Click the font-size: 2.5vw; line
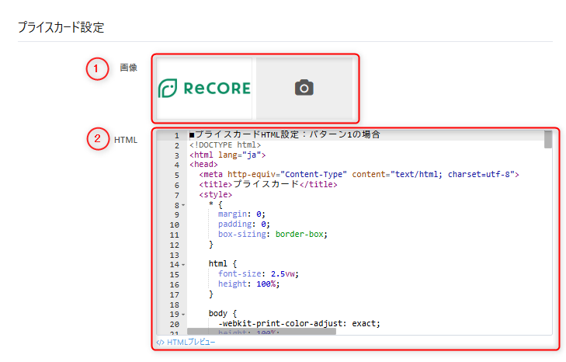The width and height of the screenshot is (566, 362). point(259,274)
